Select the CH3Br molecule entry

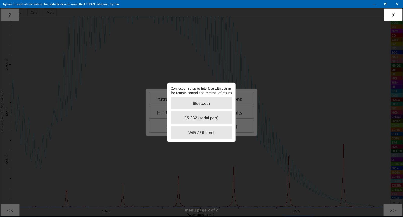(x=396, y=185)
